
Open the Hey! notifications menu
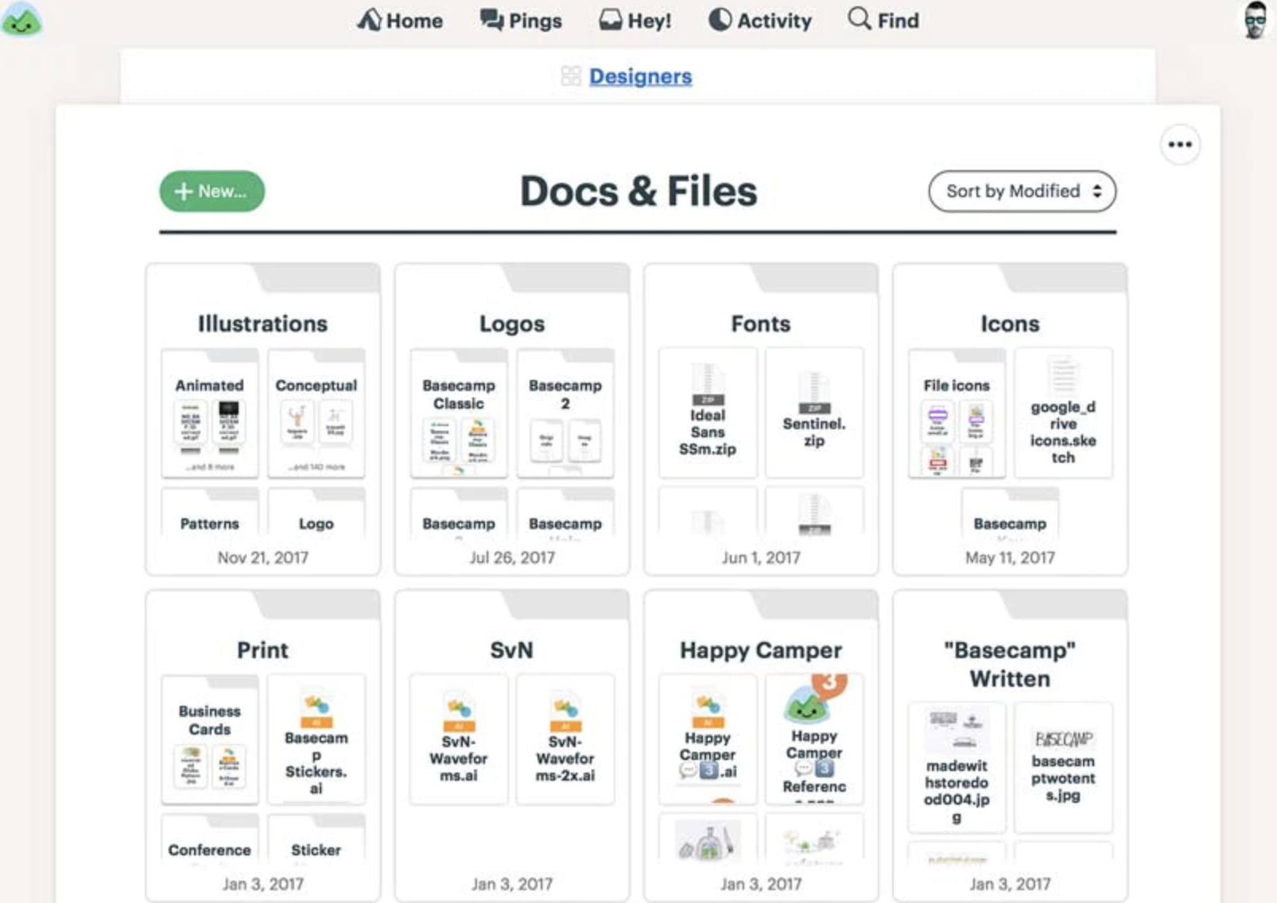click(x=635, y=21)
